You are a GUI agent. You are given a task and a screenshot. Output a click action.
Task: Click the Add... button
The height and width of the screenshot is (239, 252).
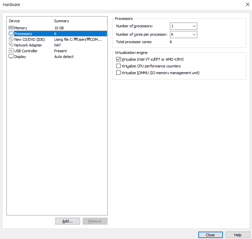tap(68, 221)
